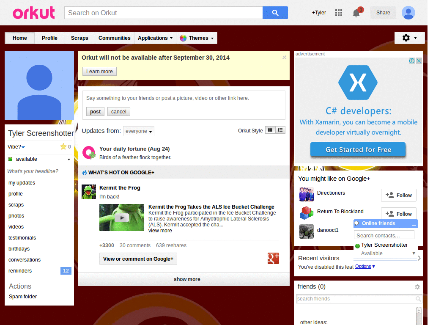Click the cancel button

coord(119,112)
